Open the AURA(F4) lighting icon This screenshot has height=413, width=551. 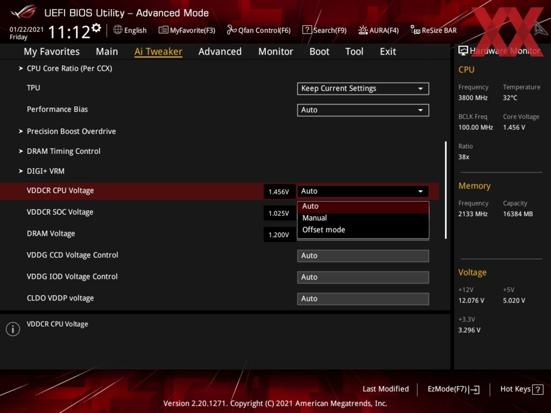coord(363,30)
